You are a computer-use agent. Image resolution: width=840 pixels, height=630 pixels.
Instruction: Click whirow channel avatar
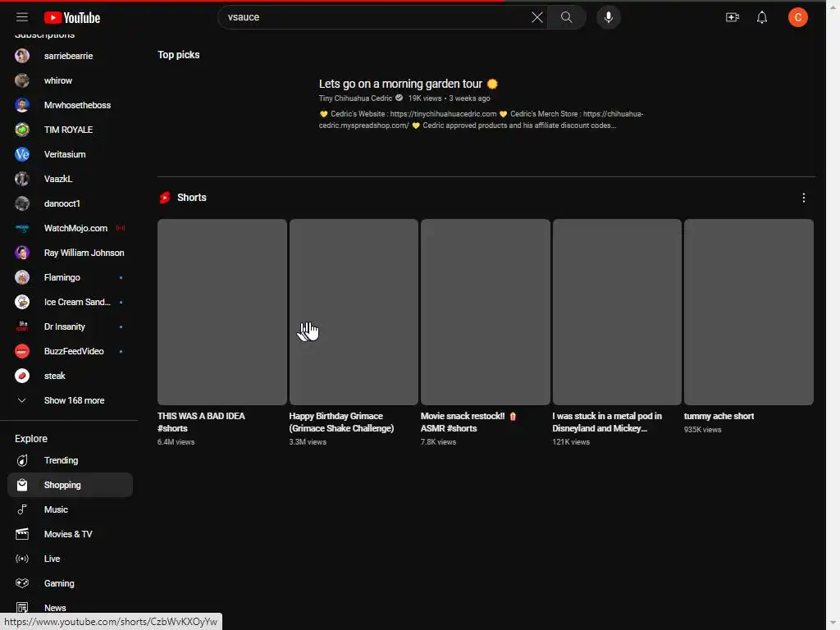click(x=22, y=80)
